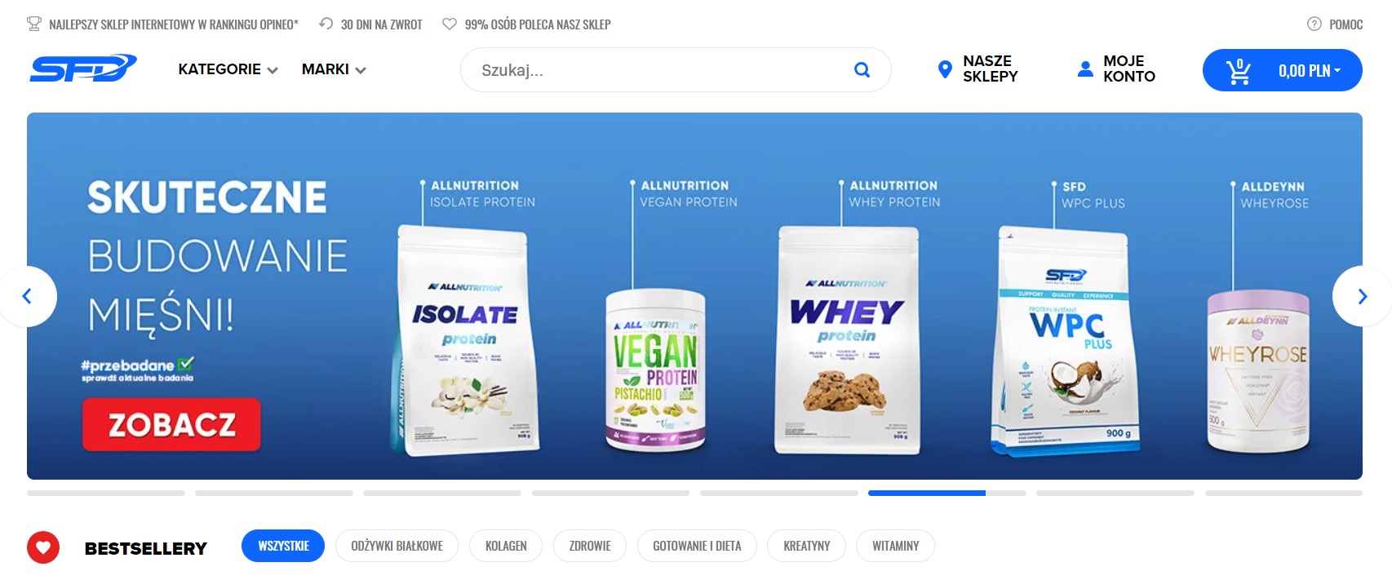Open the shopping cart icon

(x=1239, y=71)
